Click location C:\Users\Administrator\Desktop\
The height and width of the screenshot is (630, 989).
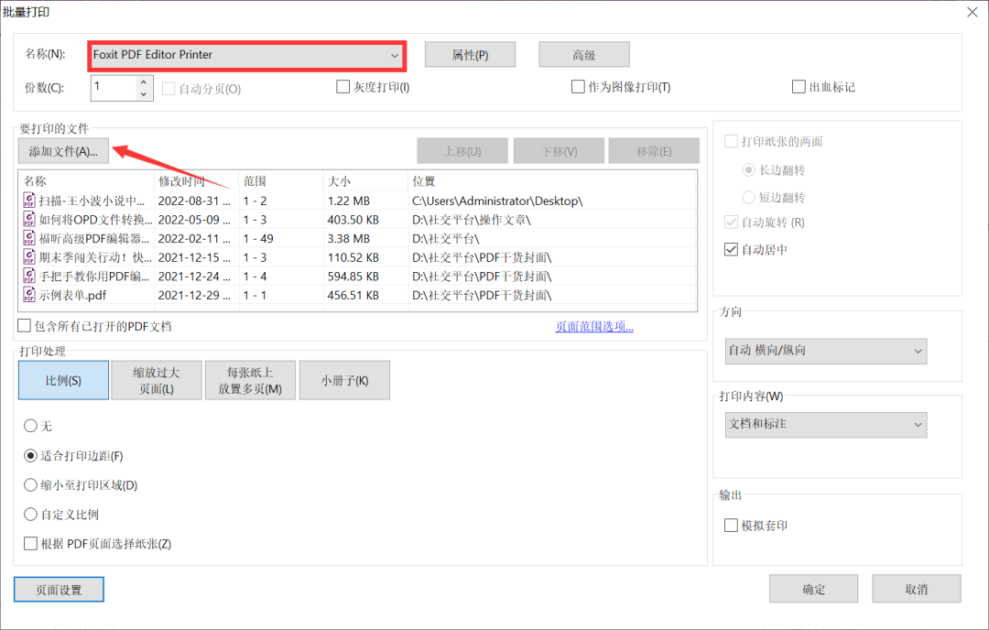coord(497,201)
